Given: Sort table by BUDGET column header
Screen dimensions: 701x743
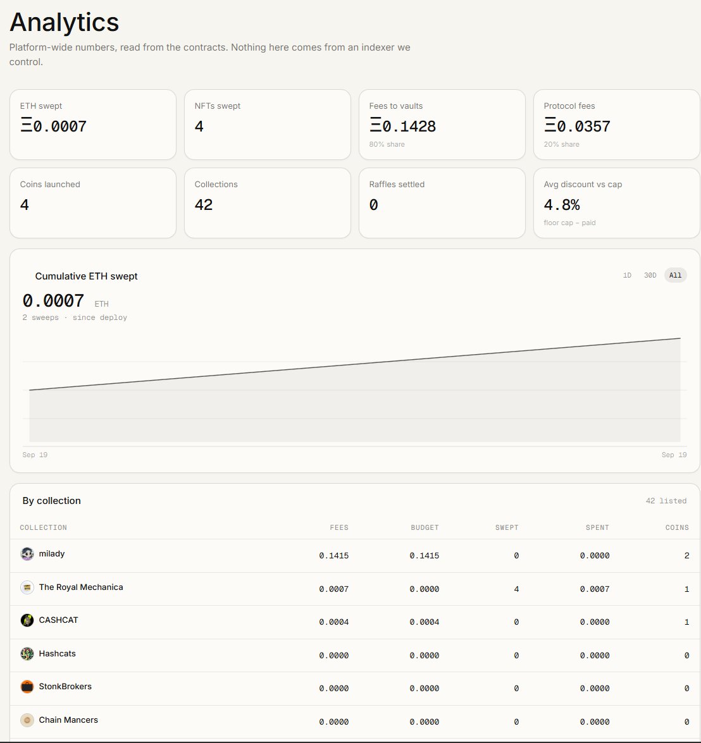Looking at the screenshot, I should 425,527.
